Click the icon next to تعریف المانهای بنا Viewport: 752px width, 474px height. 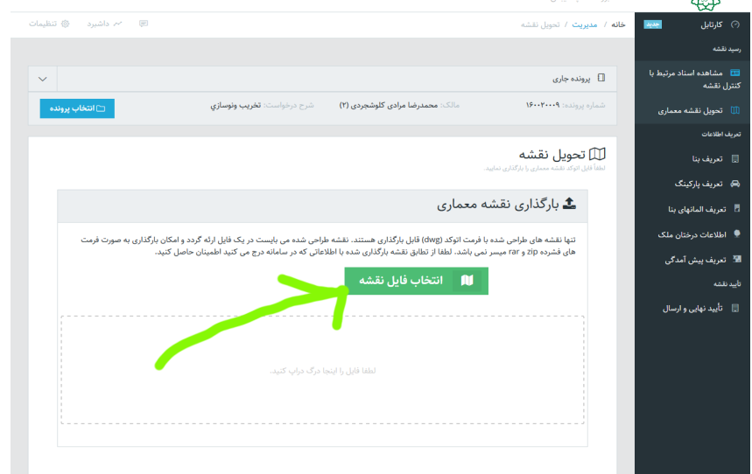click(735, 209)
